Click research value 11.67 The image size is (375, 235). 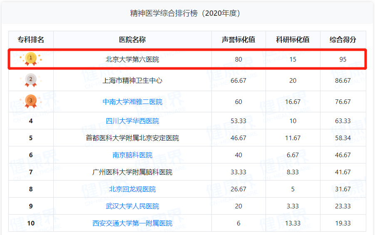(293, 138)
